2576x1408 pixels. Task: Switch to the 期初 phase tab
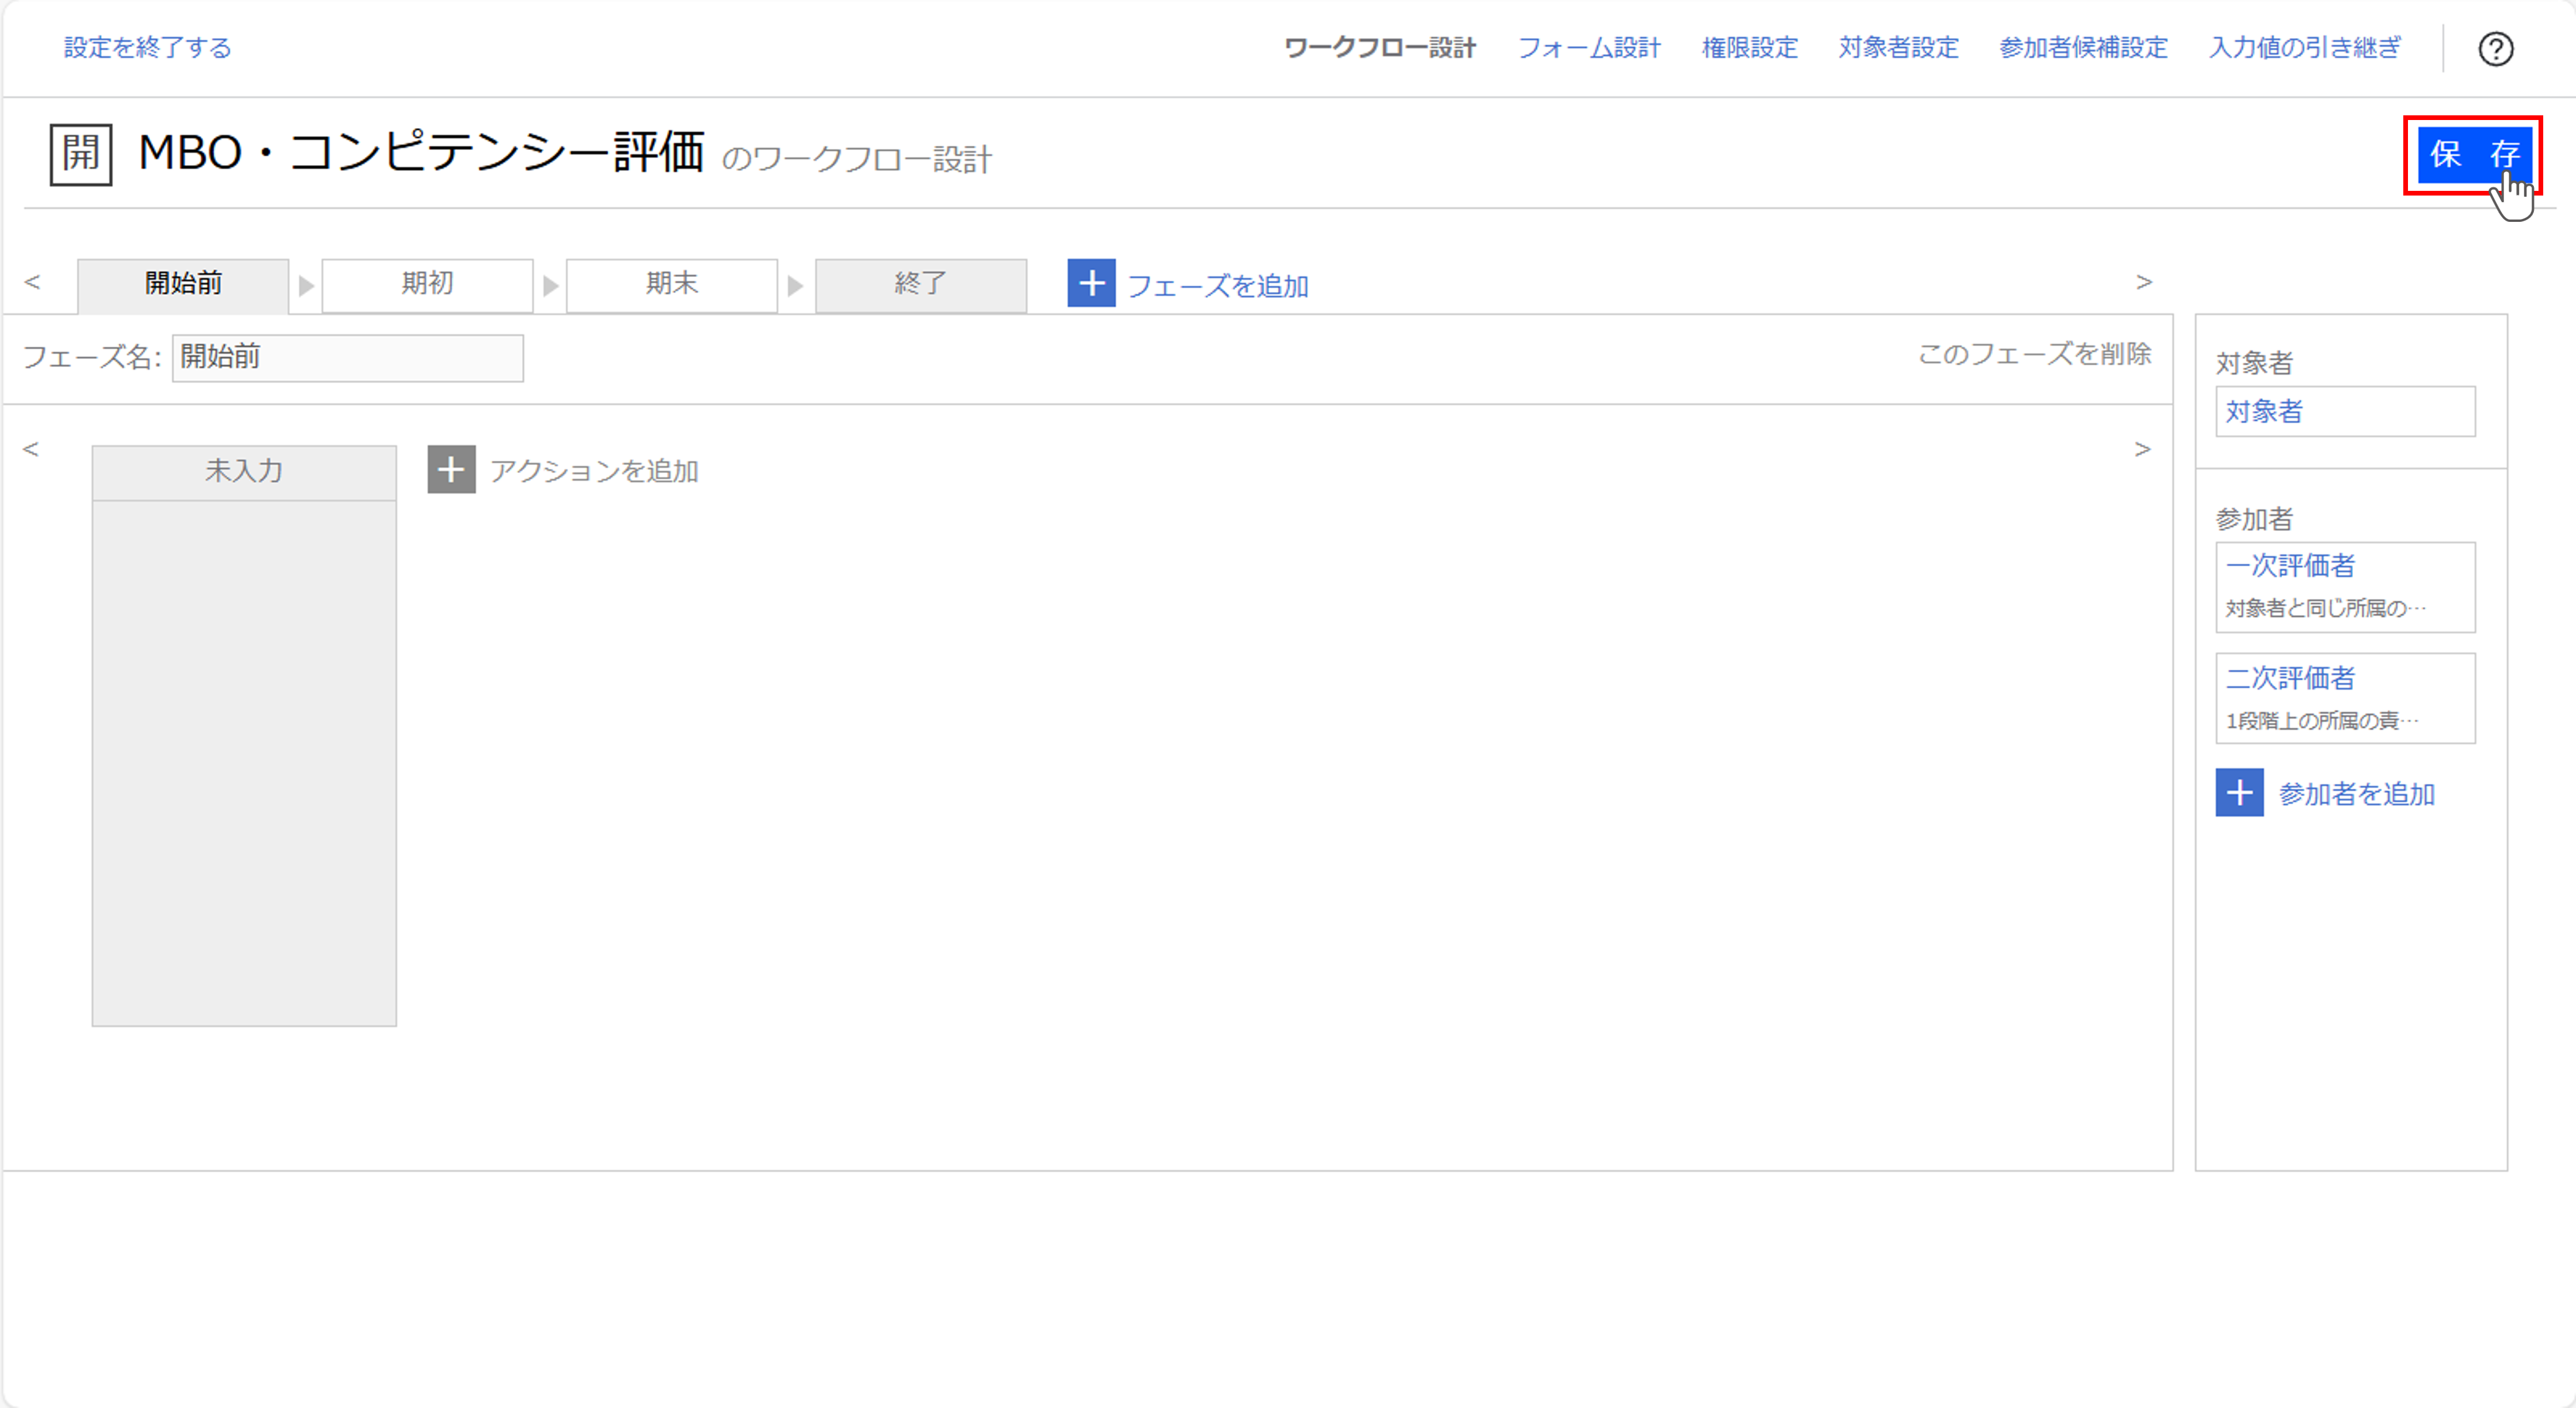(427, 284)
